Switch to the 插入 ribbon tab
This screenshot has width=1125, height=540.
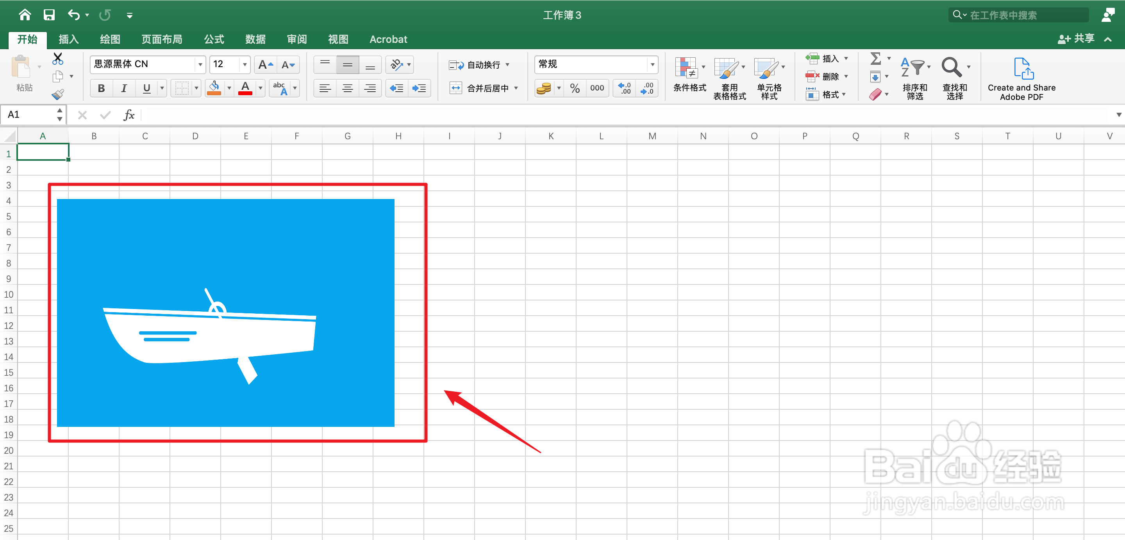(x=69, y=39)
